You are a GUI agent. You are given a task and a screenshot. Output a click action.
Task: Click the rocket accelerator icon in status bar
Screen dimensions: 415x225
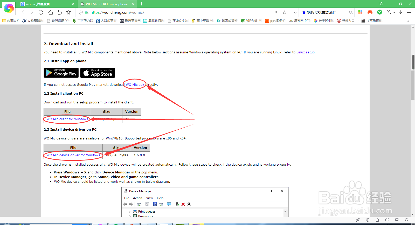358,220
